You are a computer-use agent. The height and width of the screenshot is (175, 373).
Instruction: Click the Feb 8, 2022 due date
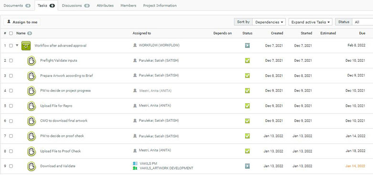coord(356,46)
